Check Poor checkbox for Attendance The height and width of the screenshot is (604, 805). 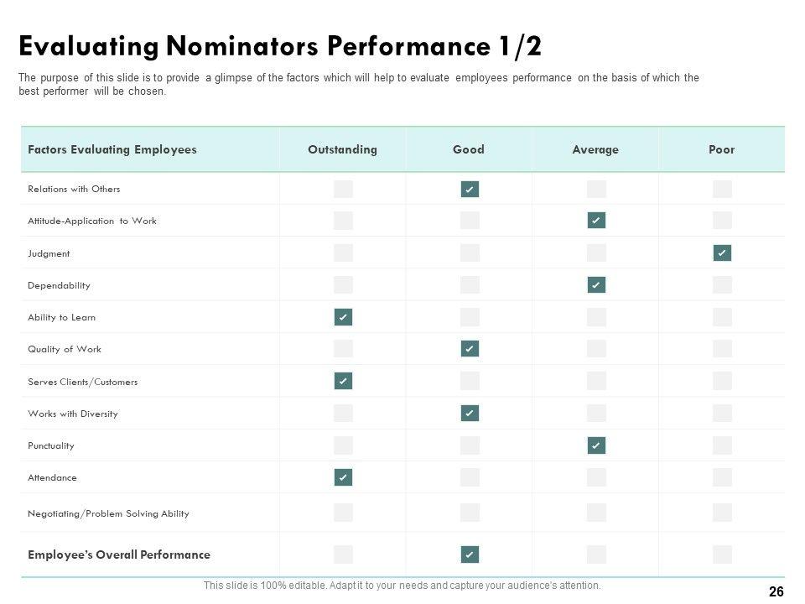tap(722, 477)
